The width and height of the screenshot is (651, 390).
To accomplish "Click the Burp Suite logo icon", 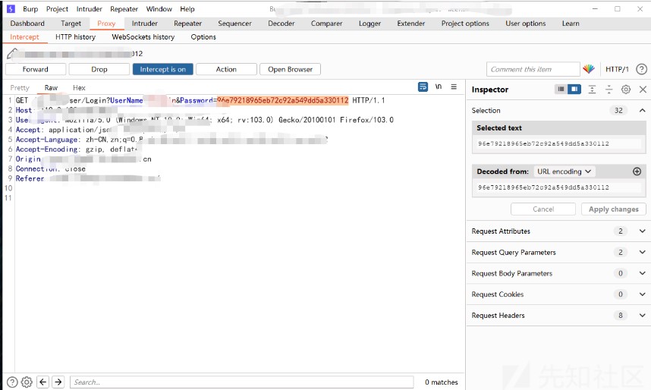I will coord(11,8).
